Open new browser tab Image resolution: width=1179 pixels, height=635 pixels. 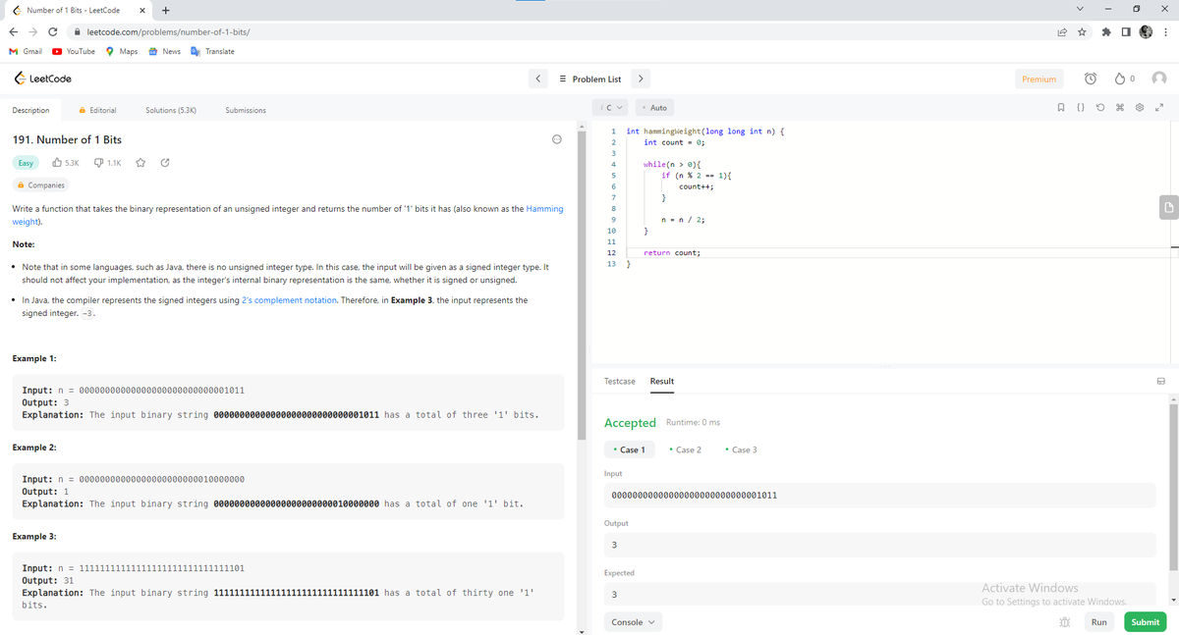click(166, 11)
